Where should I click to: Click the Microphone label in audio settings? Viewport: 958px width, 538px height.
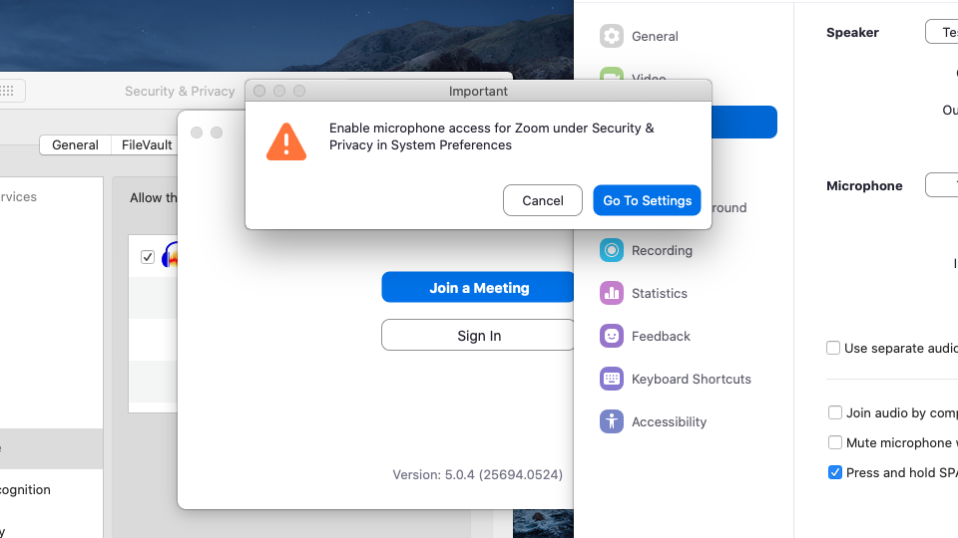click(864, 185)
